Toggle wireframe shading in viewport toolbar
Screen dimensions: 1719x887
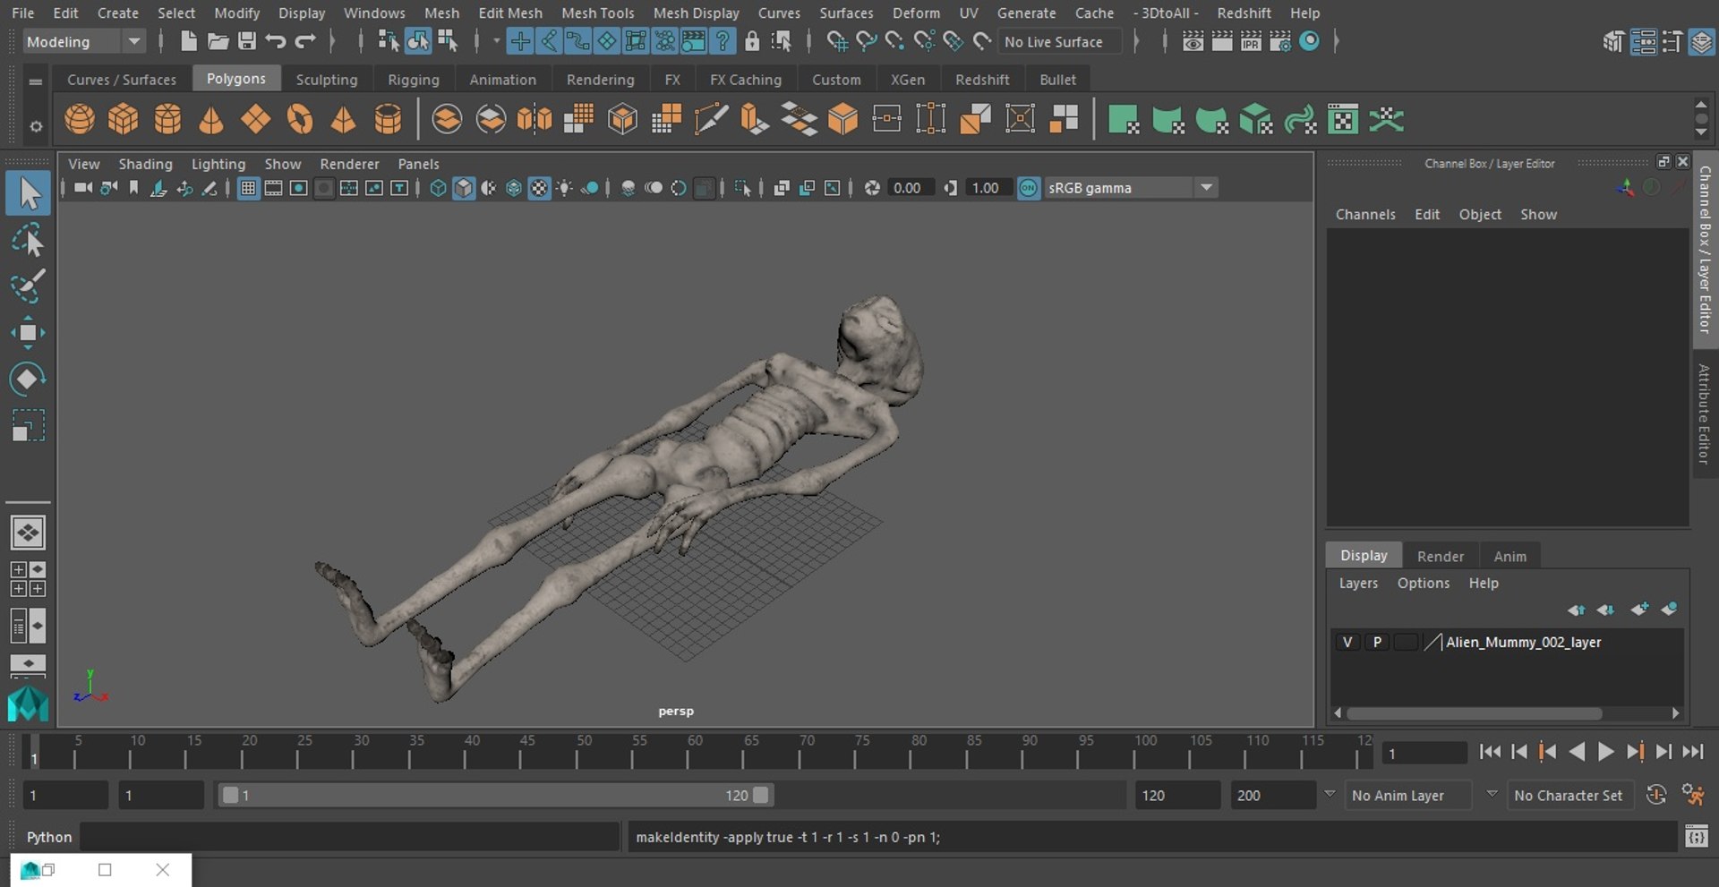(x=438, y=188)
